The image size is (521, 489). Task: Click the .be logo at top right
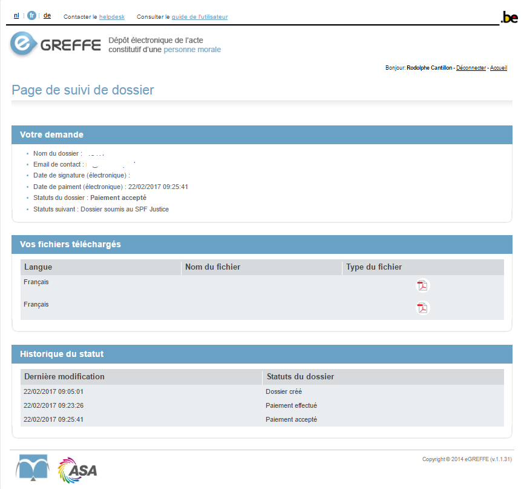509,18
